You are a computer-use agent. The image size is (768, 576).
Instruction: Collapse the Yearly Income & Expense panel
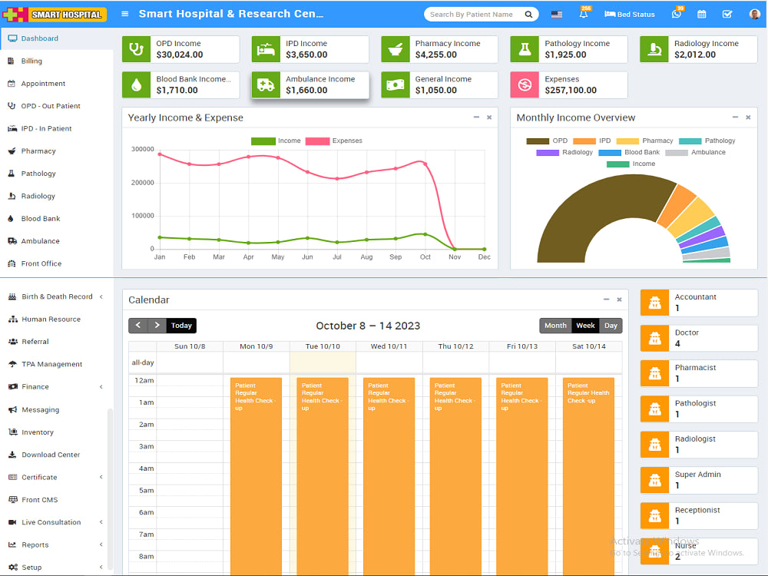tap(476, 117)
